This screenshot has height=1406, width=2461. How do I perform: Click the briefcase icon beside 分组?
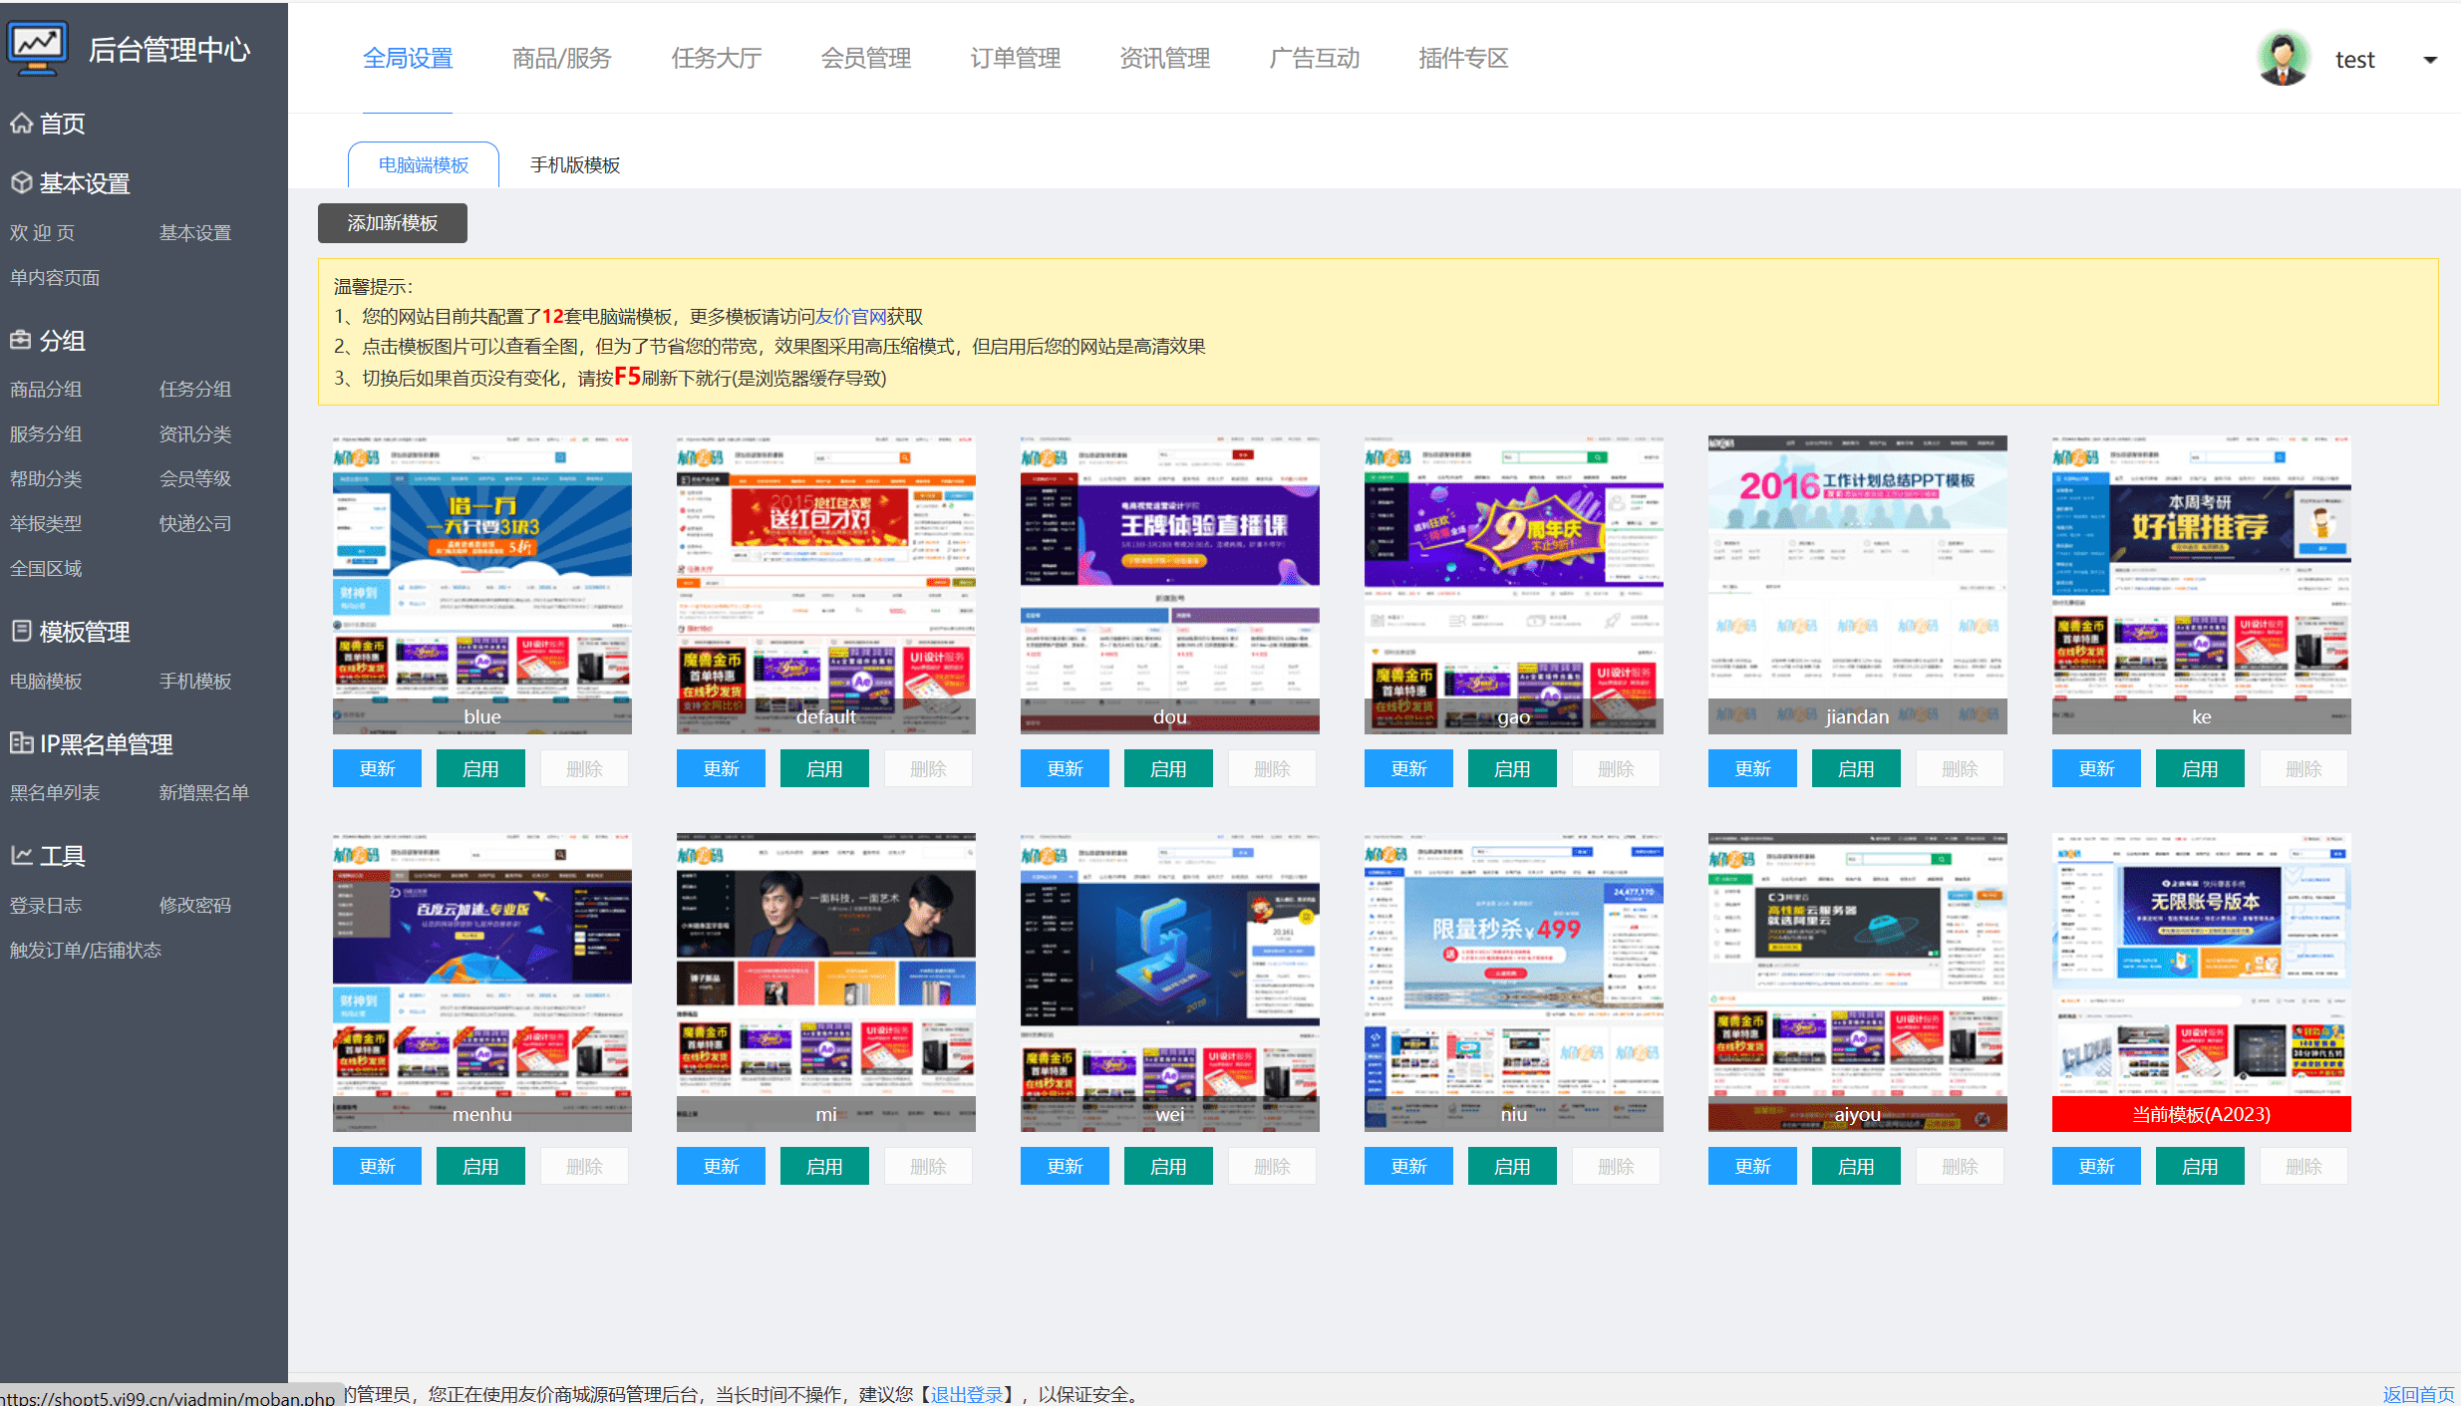[21, 340]
